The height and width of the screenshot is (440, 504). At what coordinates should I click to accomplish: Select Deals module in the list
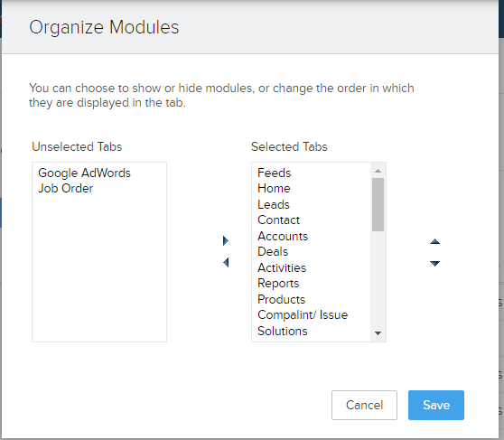[x=273, y=251]
